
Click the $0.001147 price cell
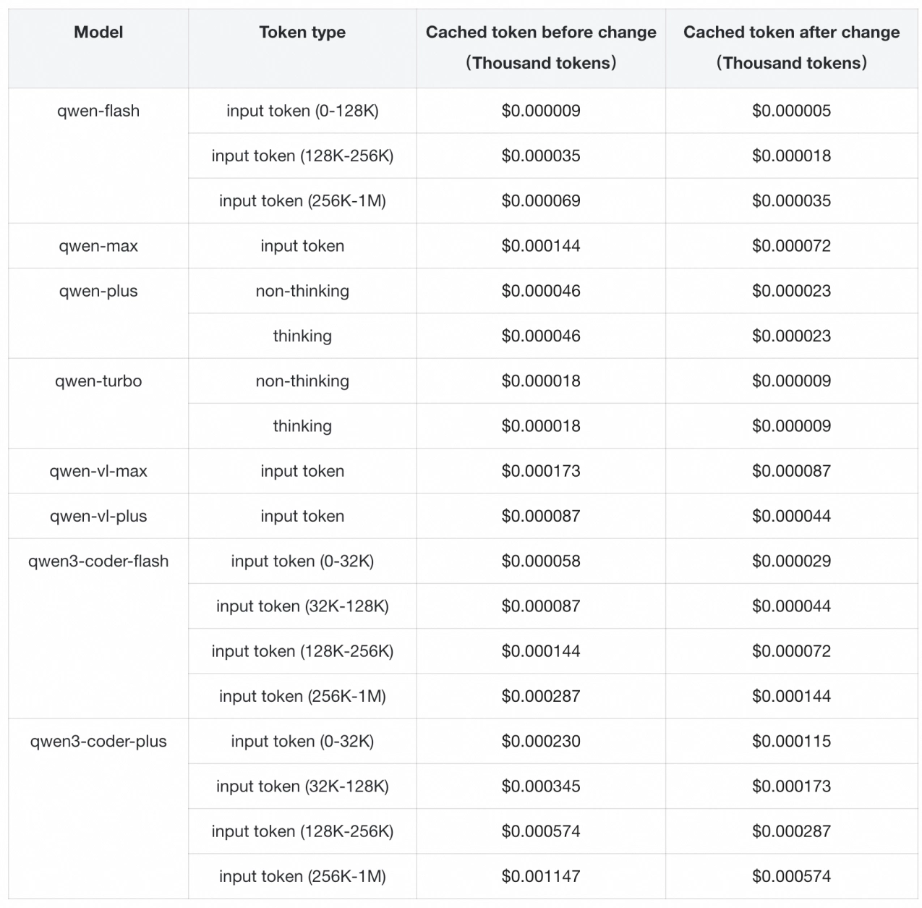click(541, 876)
